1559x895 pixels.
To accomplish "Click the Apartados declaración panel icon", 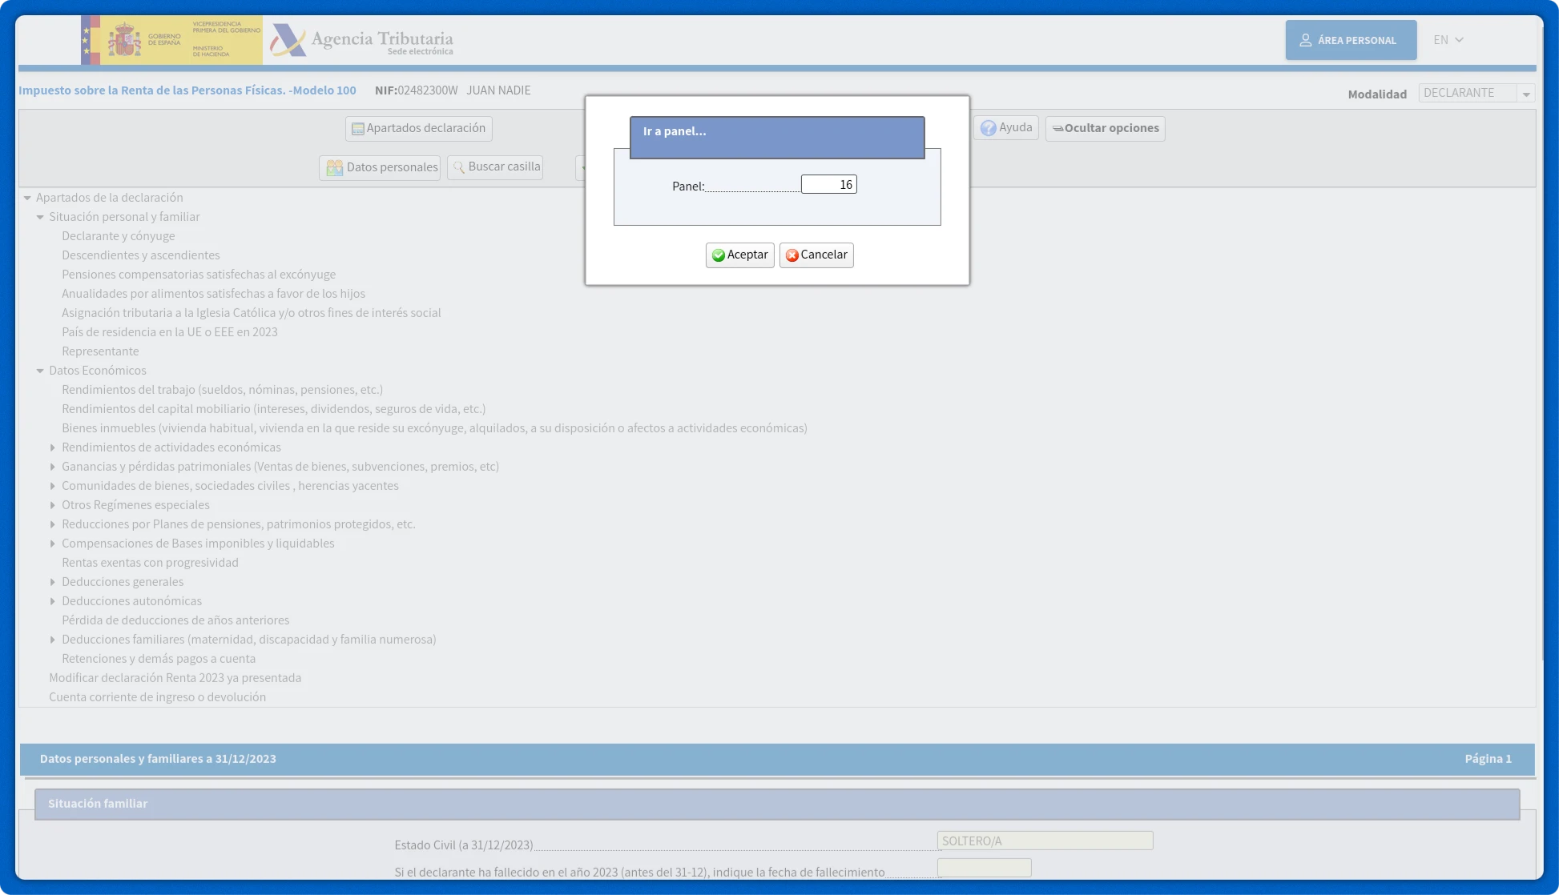I will click(358, 129).
